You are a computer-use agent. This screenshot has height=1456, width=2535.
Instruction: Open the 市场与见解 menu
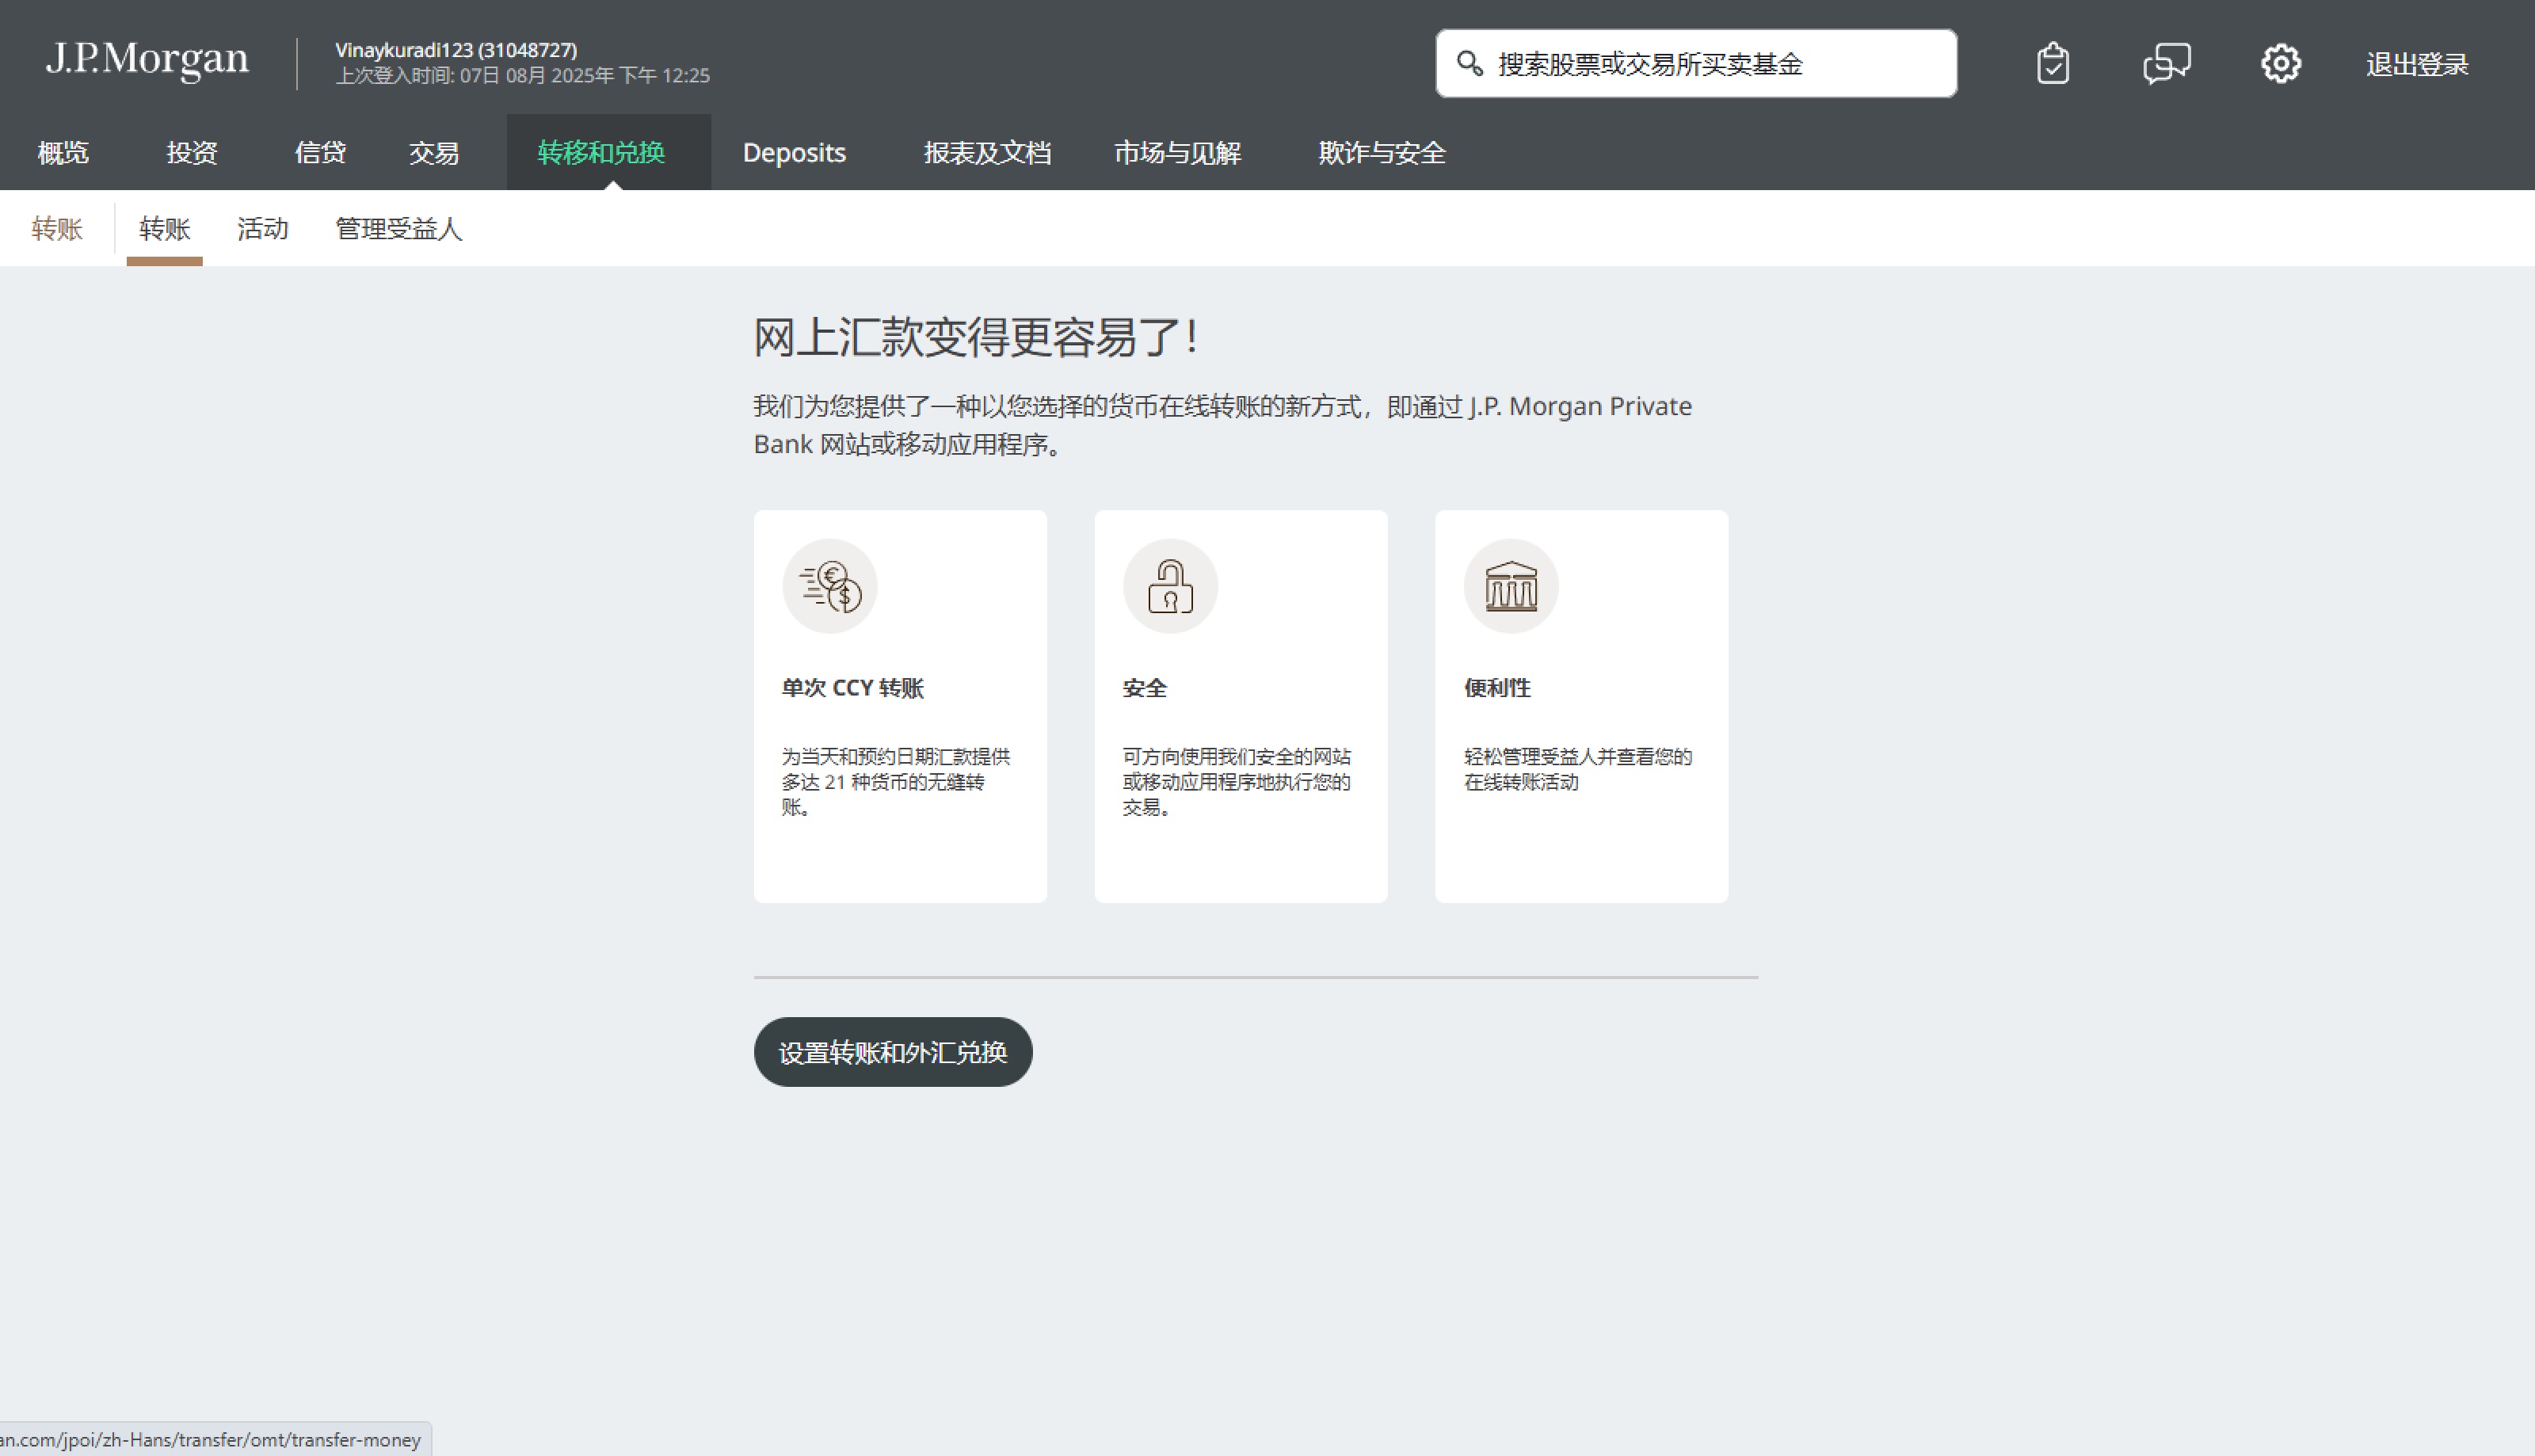(1178, 153)
